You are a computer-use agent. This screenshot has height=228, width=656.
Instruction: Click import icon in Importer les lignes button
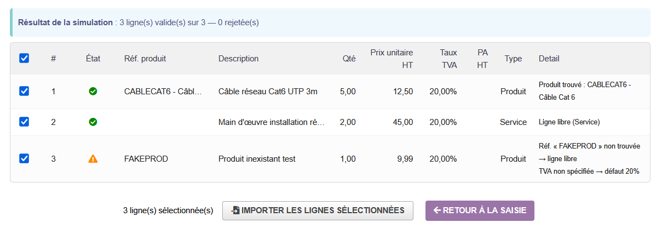(x=235, y=210)
